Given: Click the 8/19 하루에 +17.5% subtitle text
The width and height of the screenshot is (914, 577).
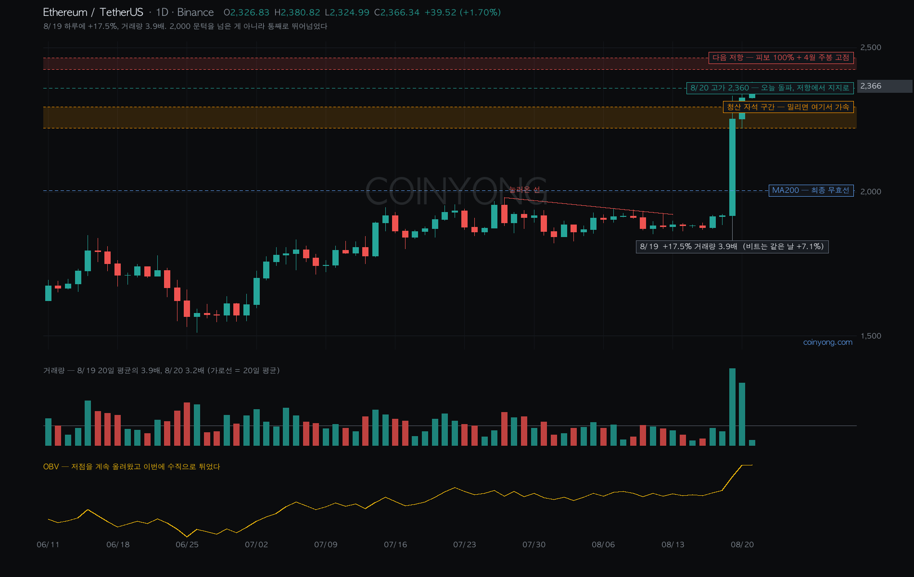Looking at the screenshot, I should pos(185,26).
